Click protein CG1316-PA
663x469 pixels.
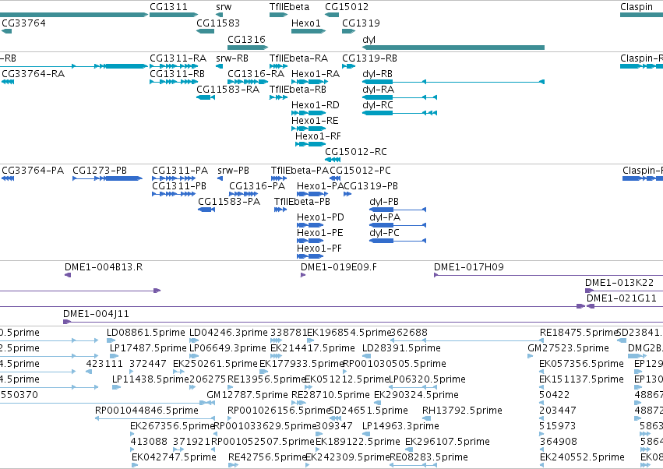tap(257, 186)
